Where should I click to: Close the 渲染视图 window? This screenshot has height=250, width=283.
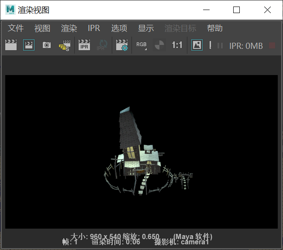coord(267,10)
